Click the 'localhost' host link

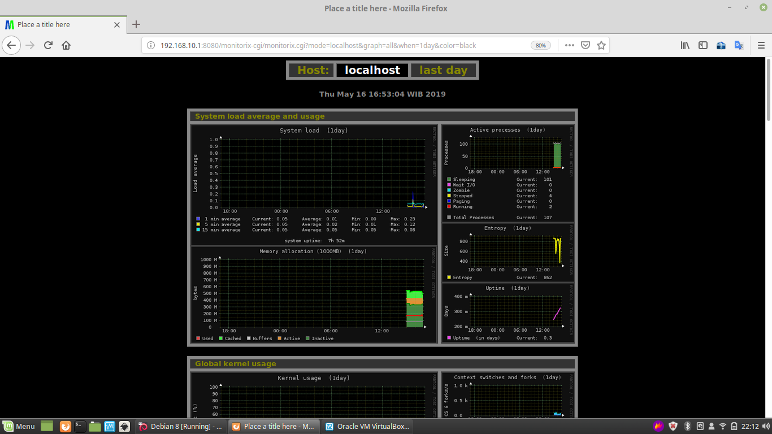click(x=371, y=70)
